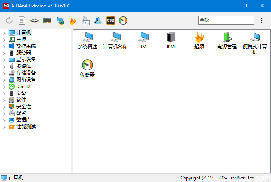Open the 系统概述 icon in content pane

pos(87,41)
